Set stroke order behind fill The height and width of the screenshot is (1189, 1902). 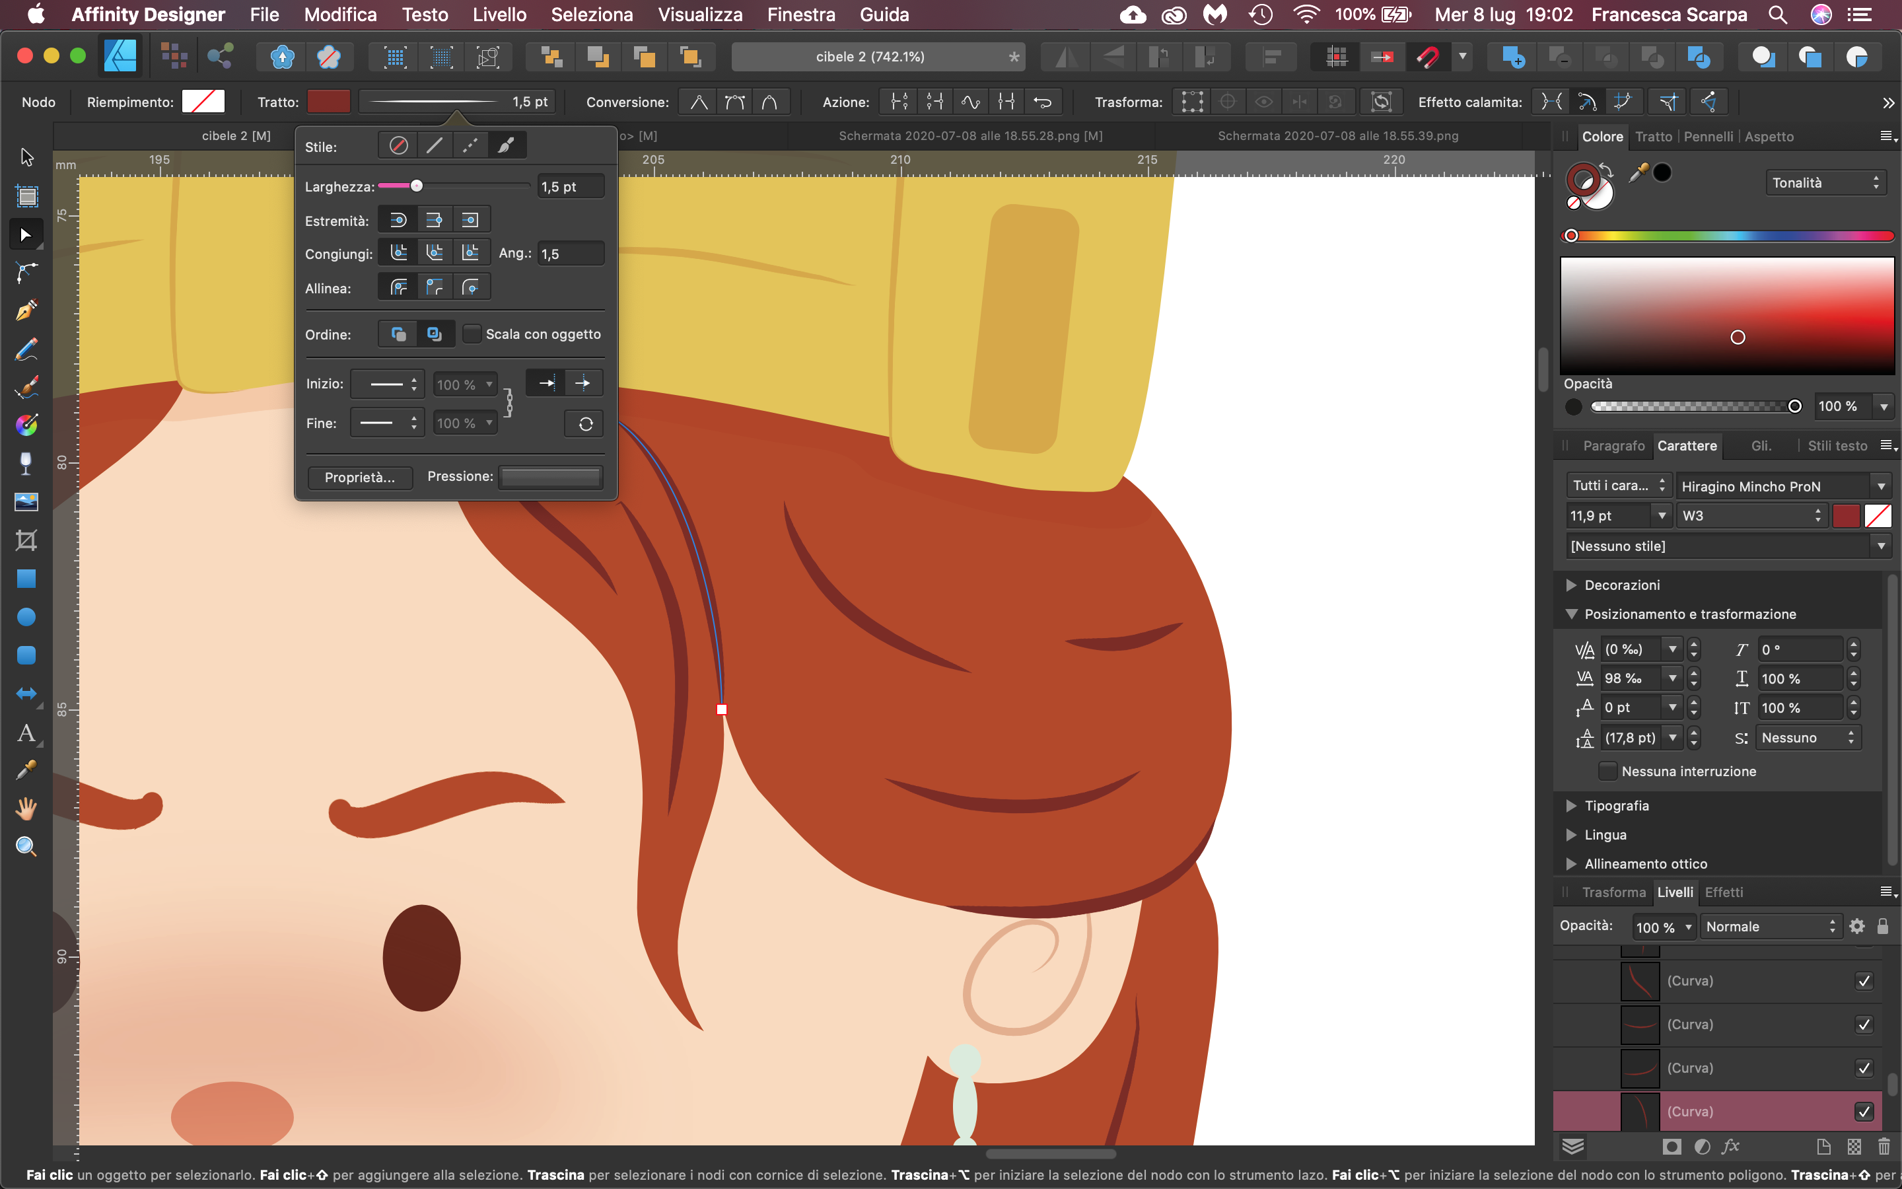pos(398,334)
